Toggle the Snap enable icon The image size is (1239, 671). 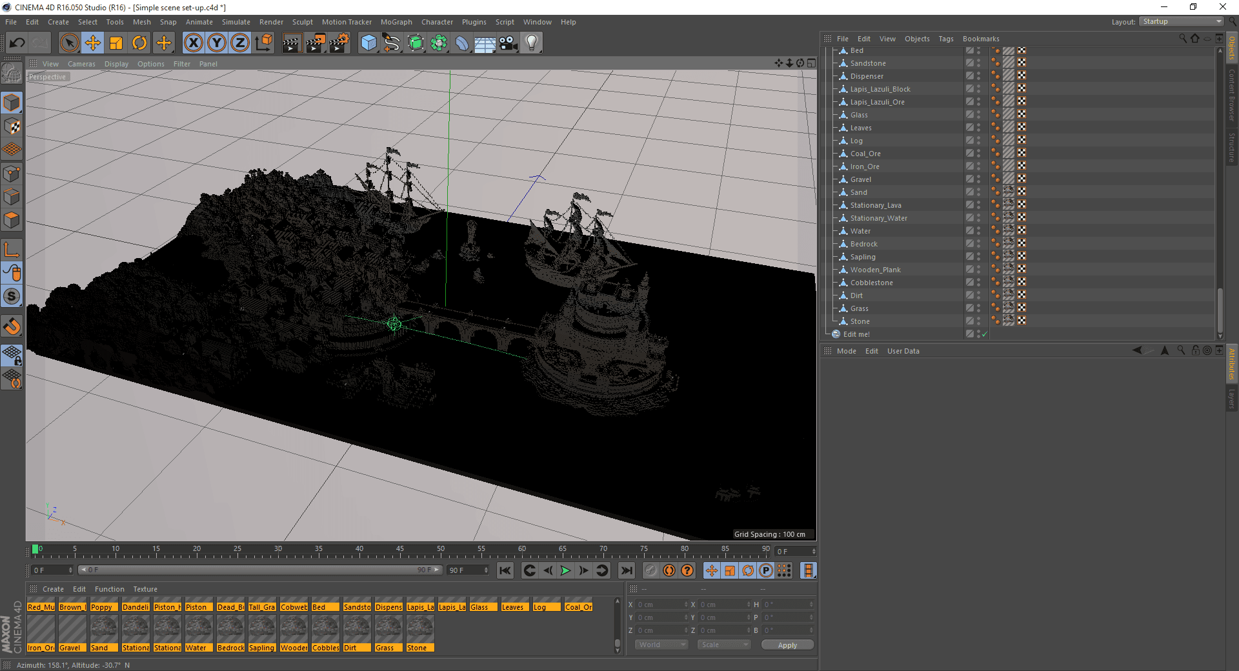coord(12,326)
